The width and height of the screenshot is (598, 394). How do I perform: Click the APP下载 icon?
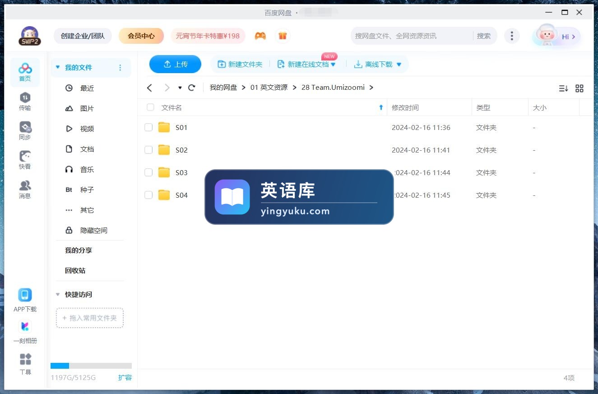pyautogui.click(x=25, y=295)
